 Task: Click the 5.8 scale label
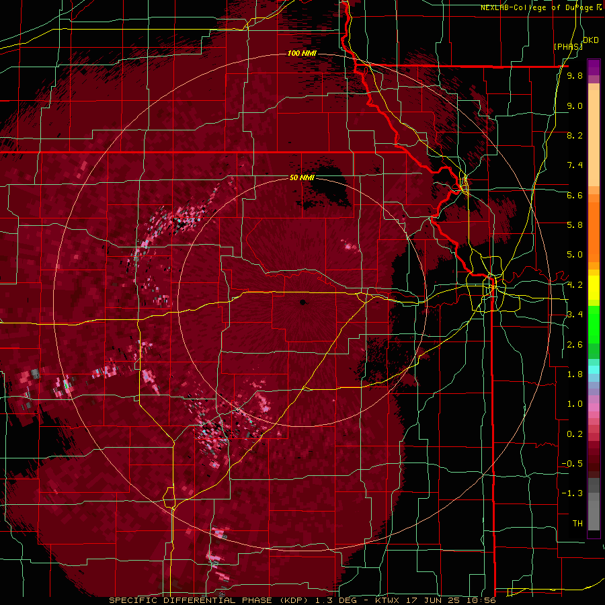click(575, 225)
